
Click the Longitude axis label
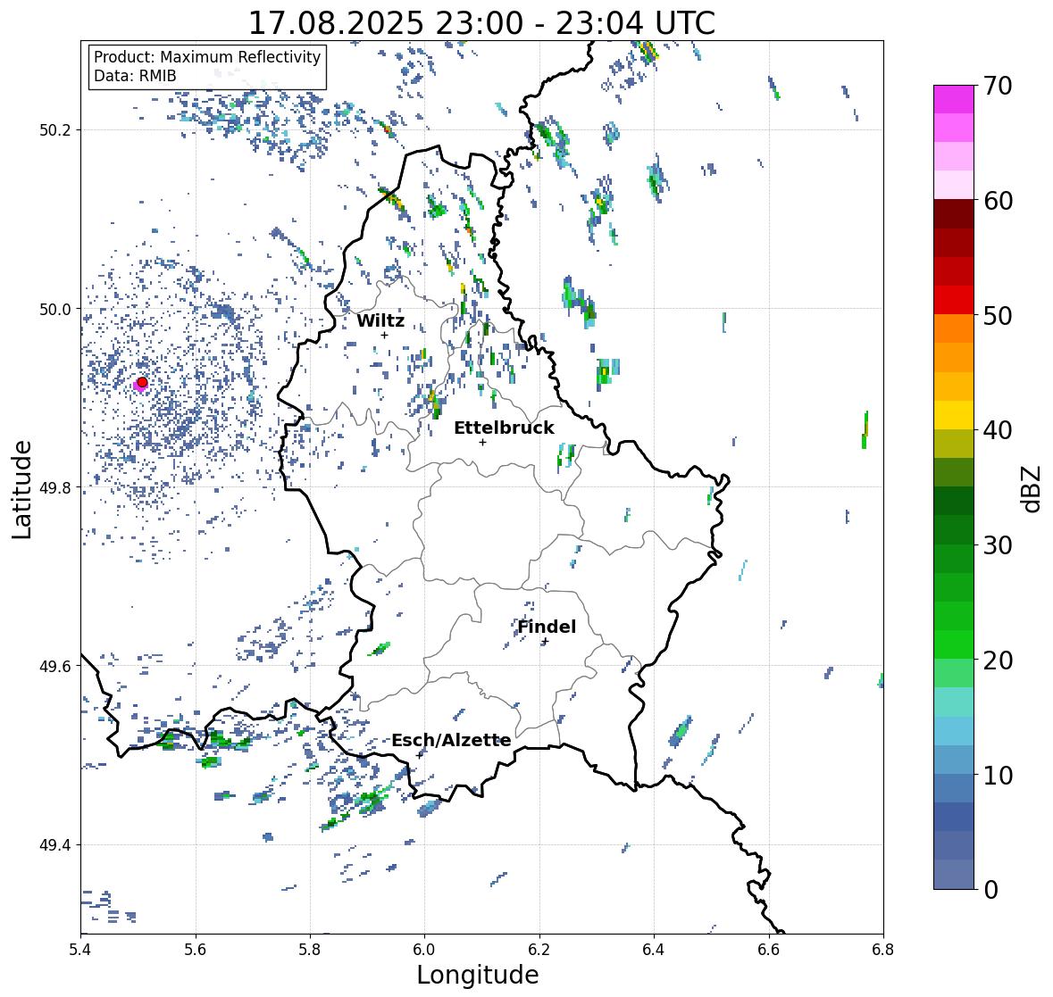[x=478, y=975]
